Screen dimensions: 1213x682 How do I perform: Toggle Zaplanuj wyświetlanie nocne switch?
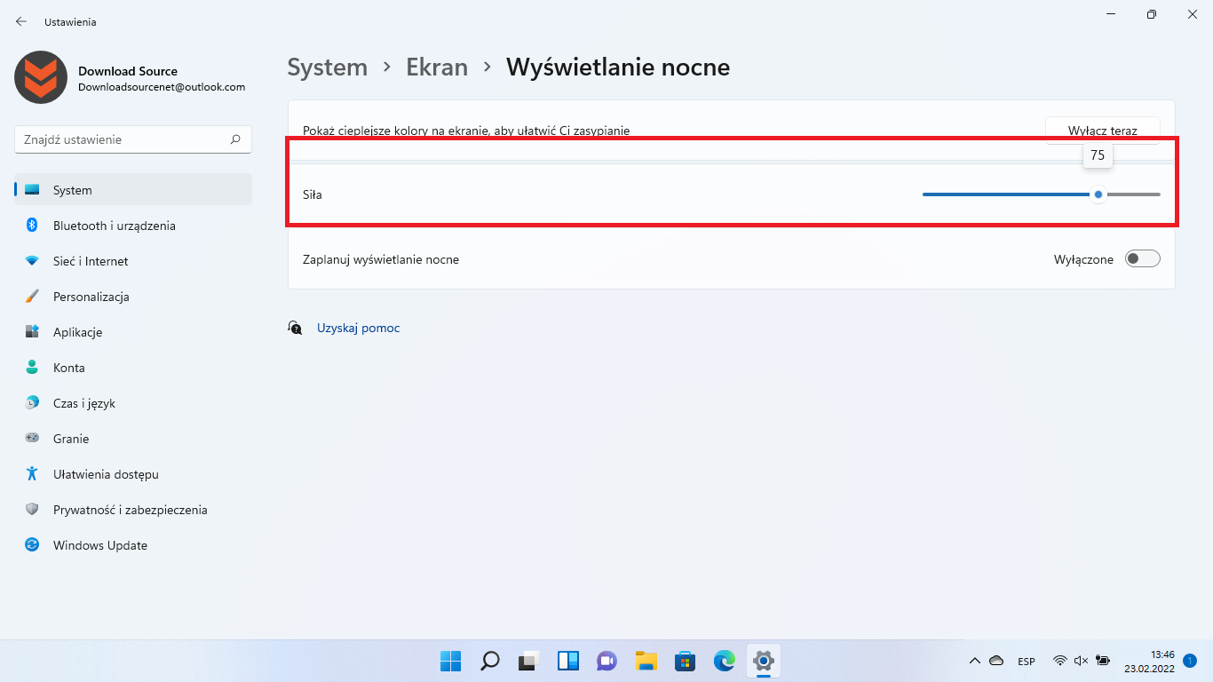(1143, 259)
